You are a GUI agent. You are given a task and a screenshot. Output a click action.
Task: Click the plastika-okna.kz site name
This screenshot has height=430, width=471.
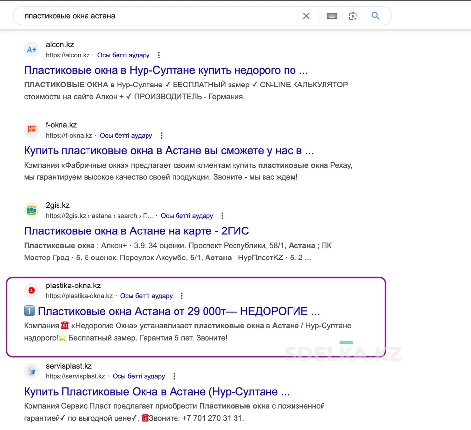(73, 286)
